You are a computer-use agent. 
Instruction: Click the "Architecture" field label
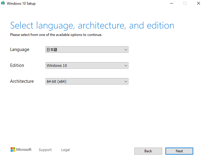[x=22, y=81]
